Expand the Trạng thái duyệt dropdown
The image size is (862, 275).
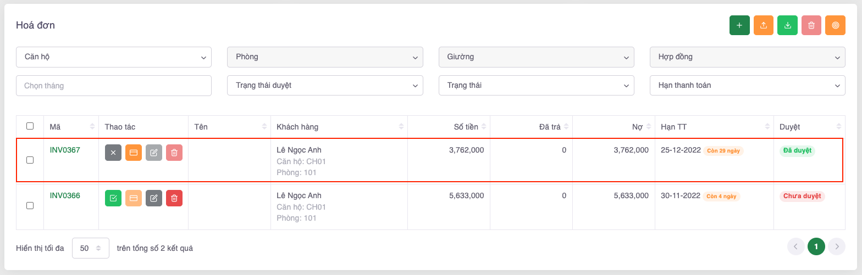pyautogui.click(x=325, y=86)
